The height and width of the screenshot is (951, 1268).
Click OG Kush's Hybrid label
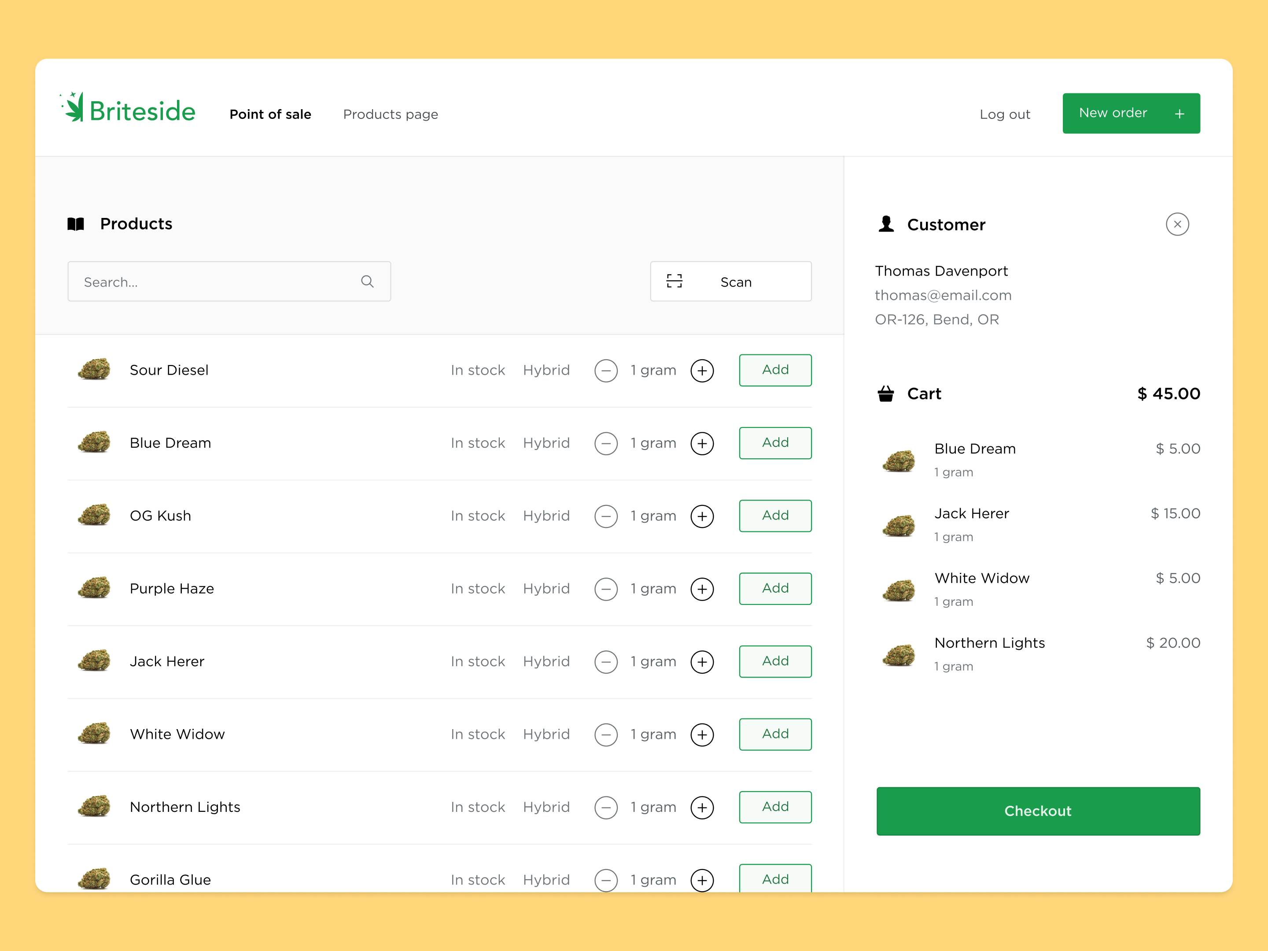pos(546,516)
